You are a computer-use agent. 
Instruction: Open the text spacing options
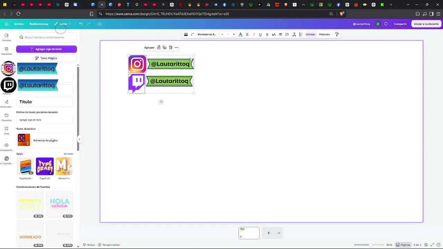point(294,35)
